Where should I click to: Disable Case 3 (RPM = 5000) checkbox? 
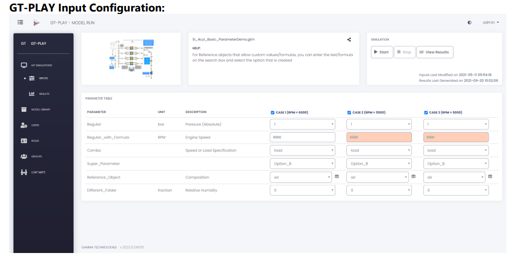coord(426,113)
